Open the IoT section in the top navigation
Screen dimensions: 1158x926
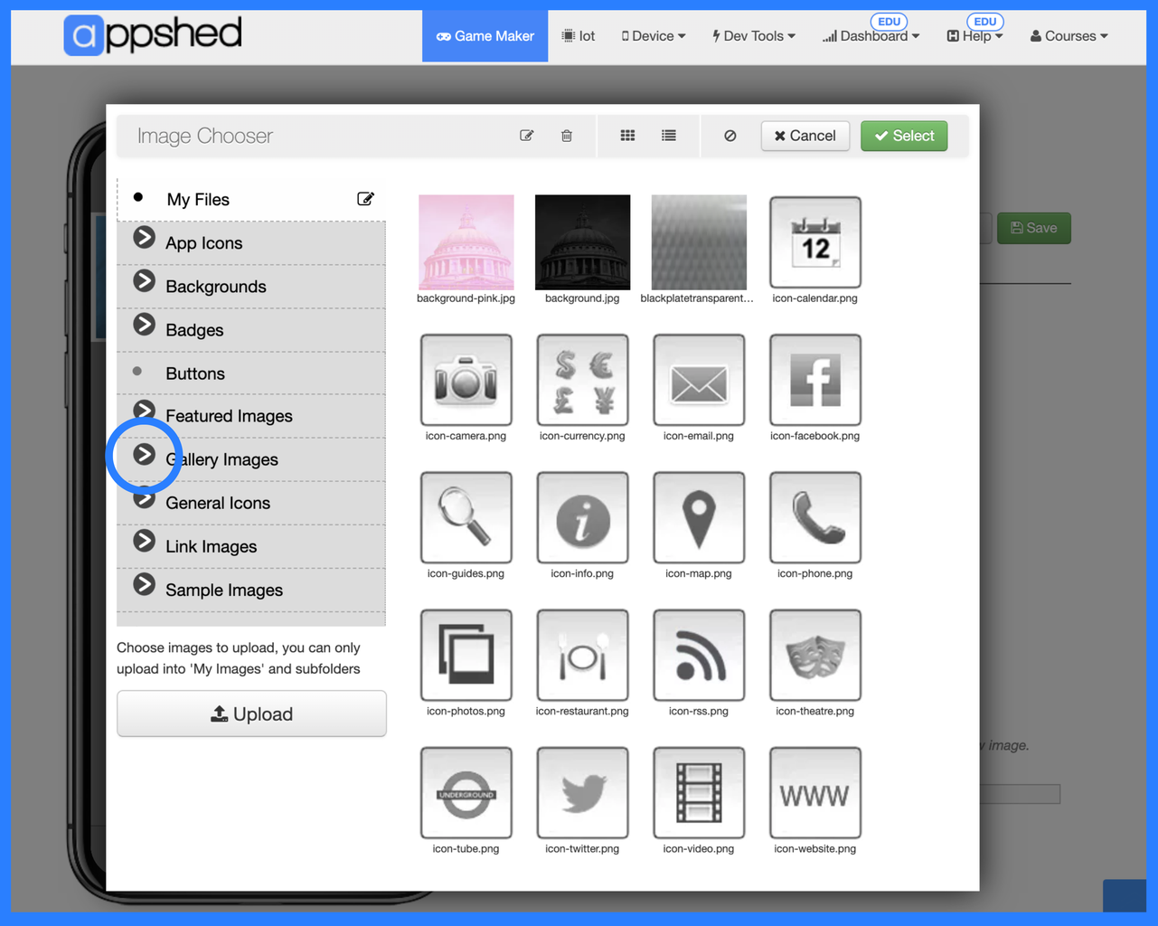(578, 36)
